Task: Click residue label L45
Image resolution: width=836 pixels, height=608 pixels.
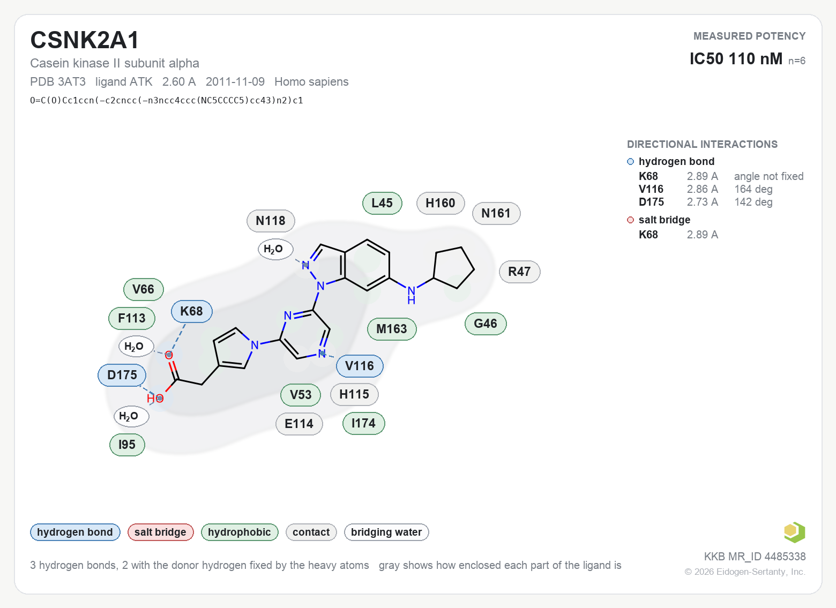Action: (x=382, y=203)
